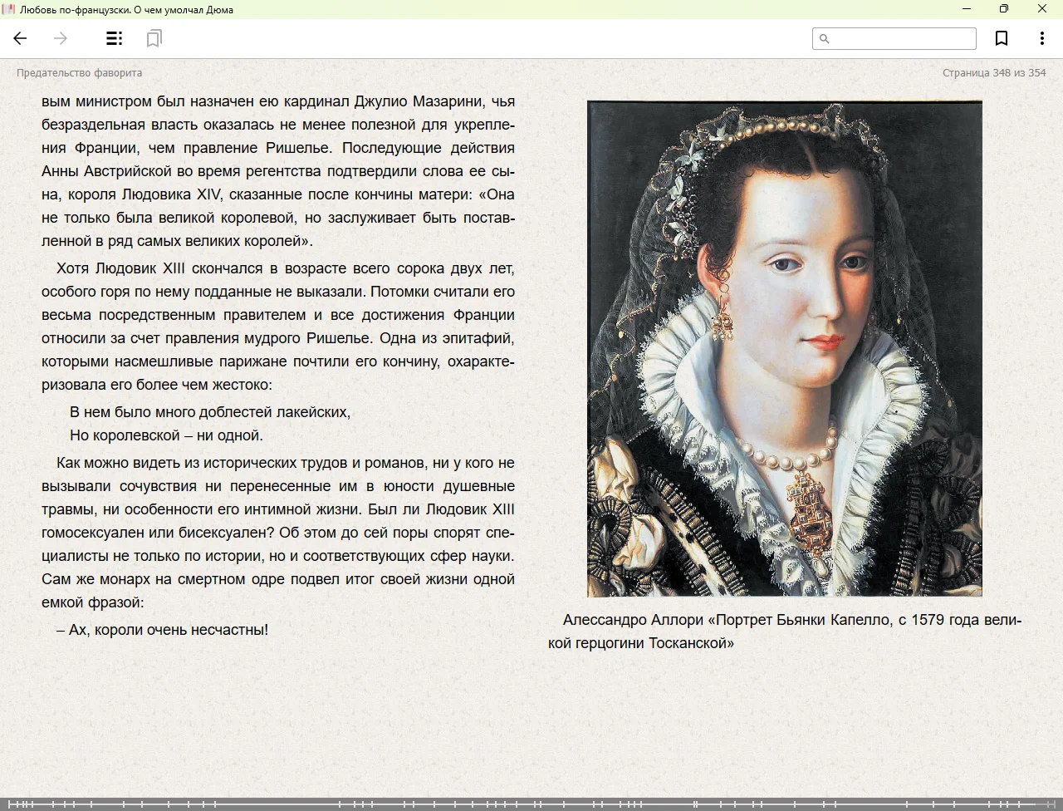1063x811 pixels.
Task: Click inside the search input field
Action: [902, 38]
